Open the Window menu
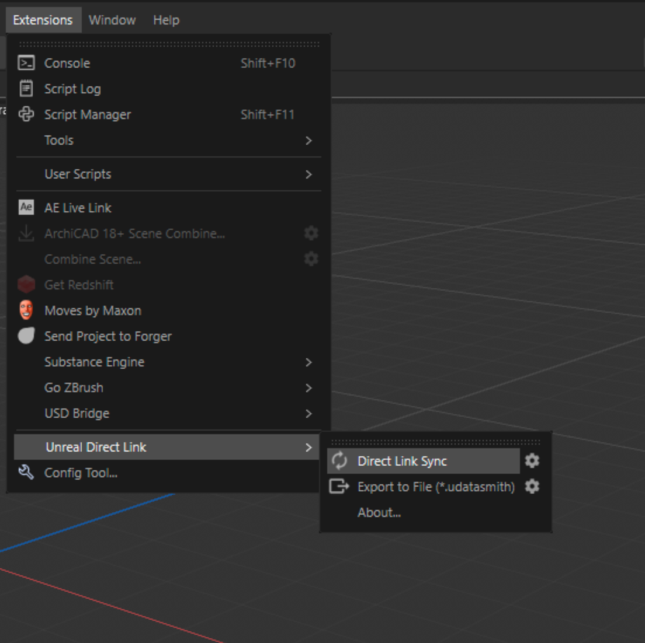 click(x=112, y=20)
